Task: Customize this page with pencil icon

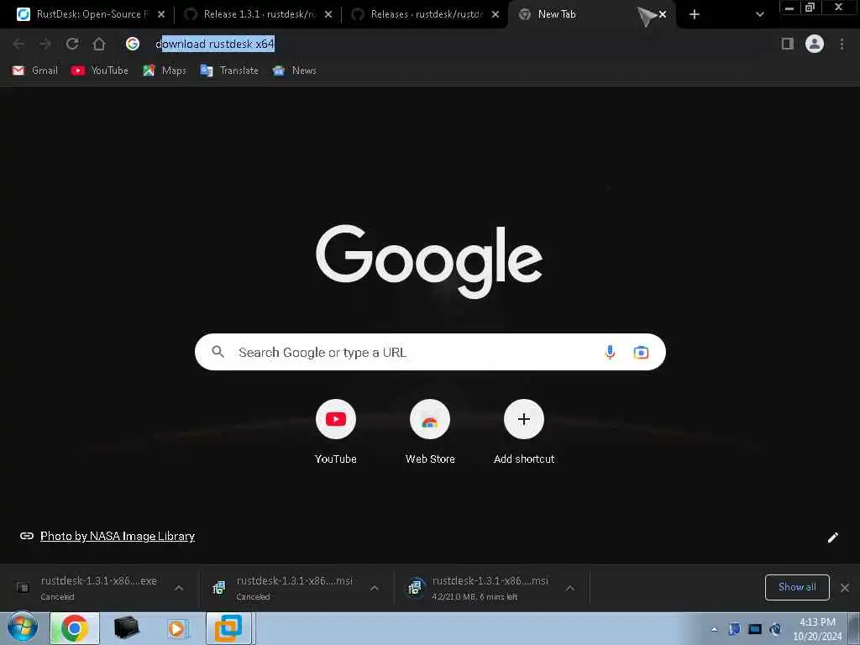Action: [x=832, y=537]
